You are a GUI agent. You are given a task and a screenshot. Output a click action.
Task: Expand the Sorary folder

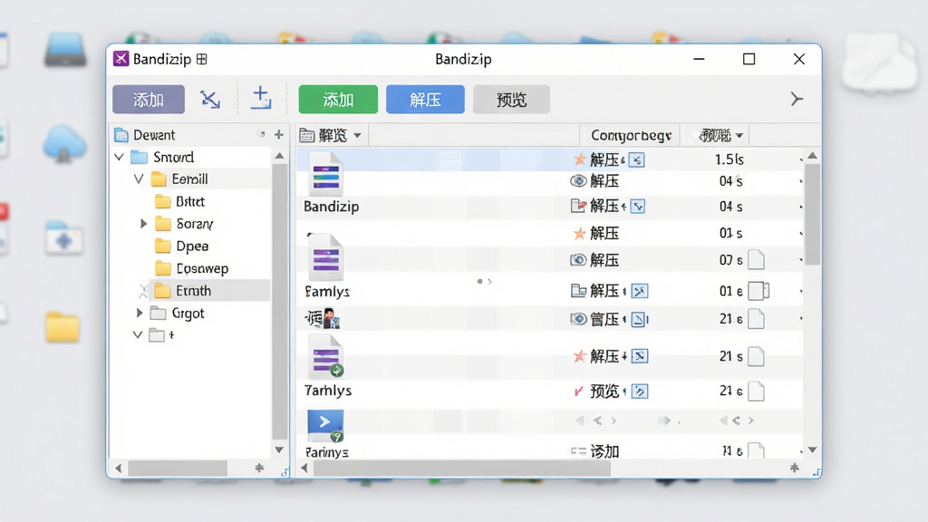[x=143, y=224]
